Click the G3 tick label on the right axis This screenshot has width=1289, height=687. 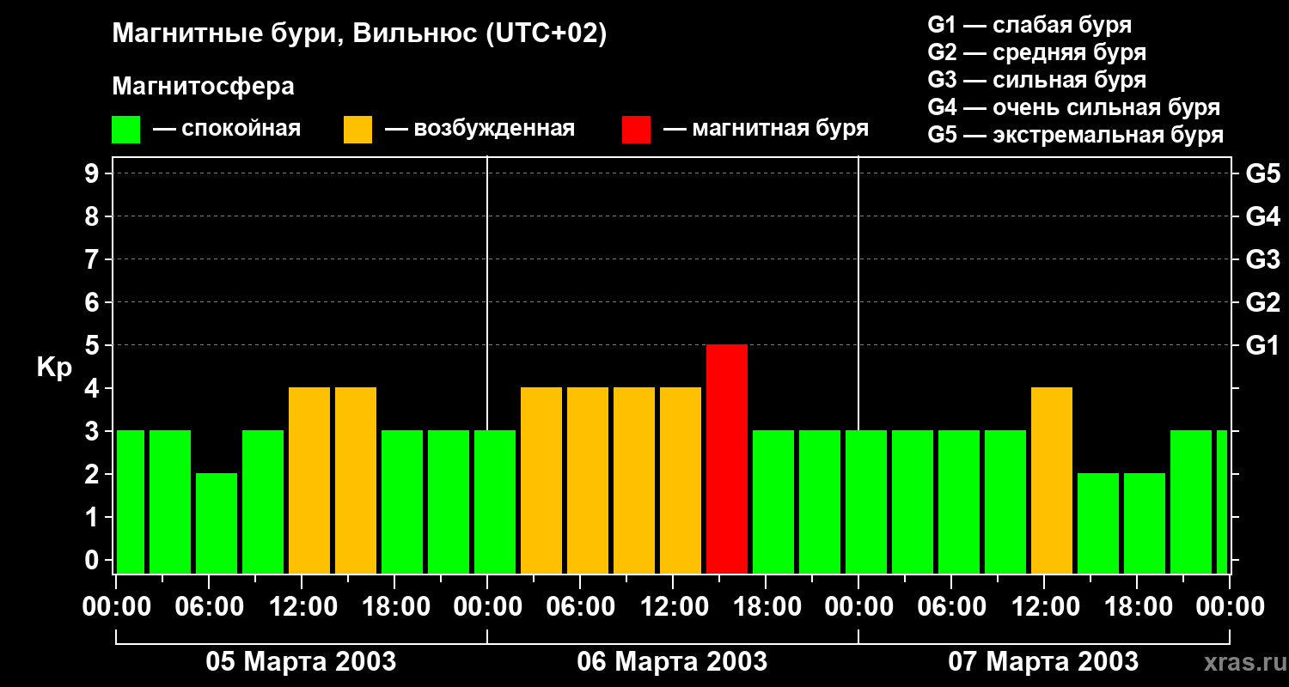(x=1262, y=259)
